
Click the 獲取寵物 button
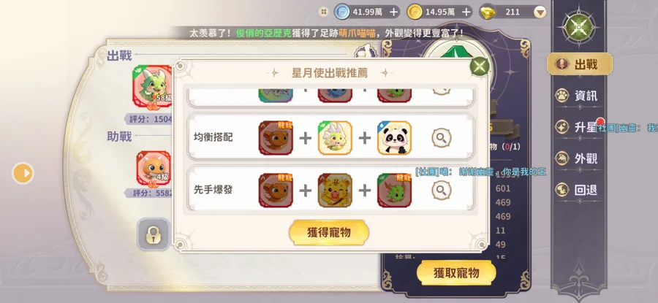(x=456, y=273)
